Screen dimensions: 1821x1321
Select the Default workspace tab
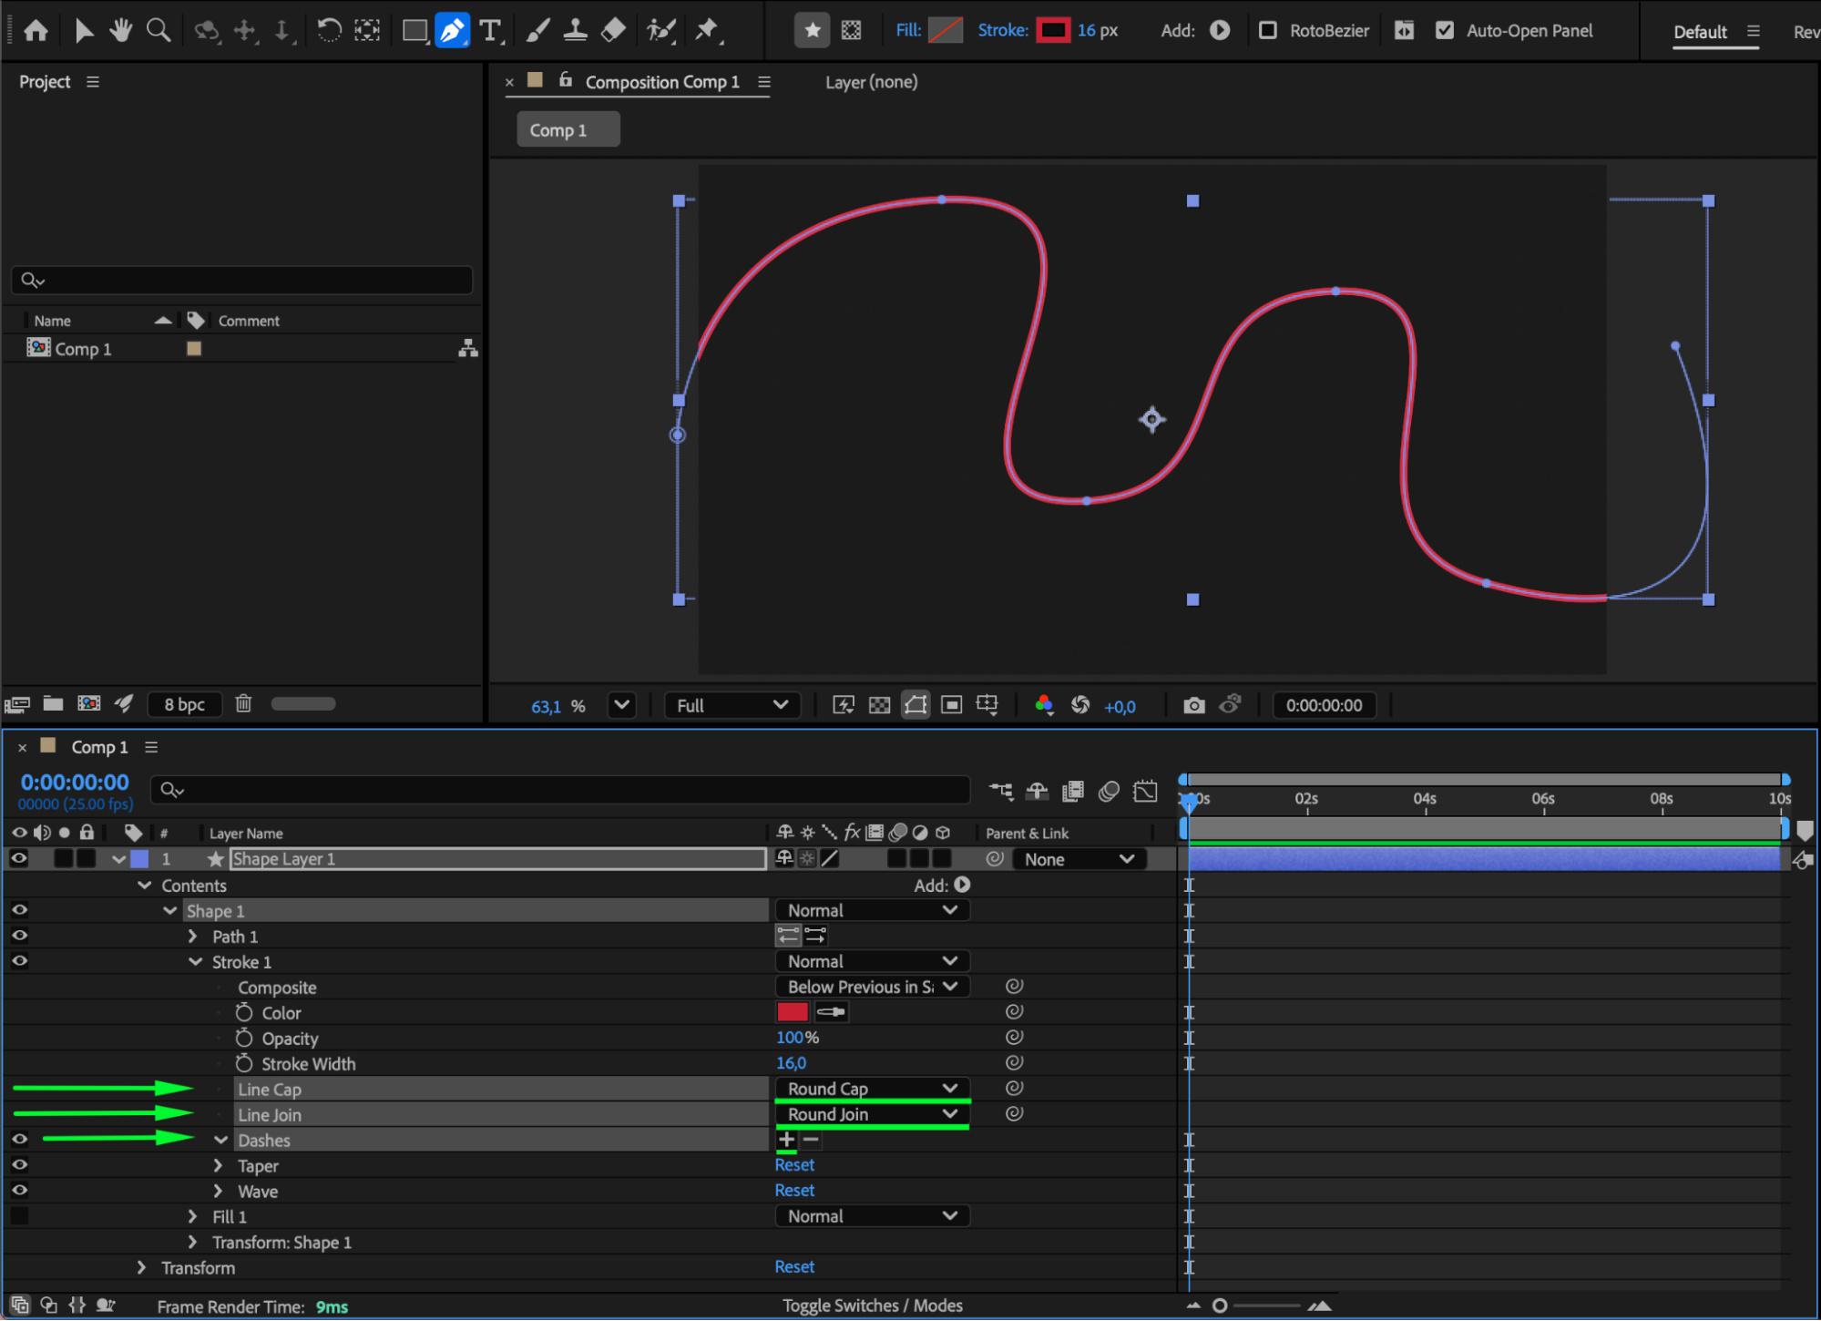(x=1700, y=32)
